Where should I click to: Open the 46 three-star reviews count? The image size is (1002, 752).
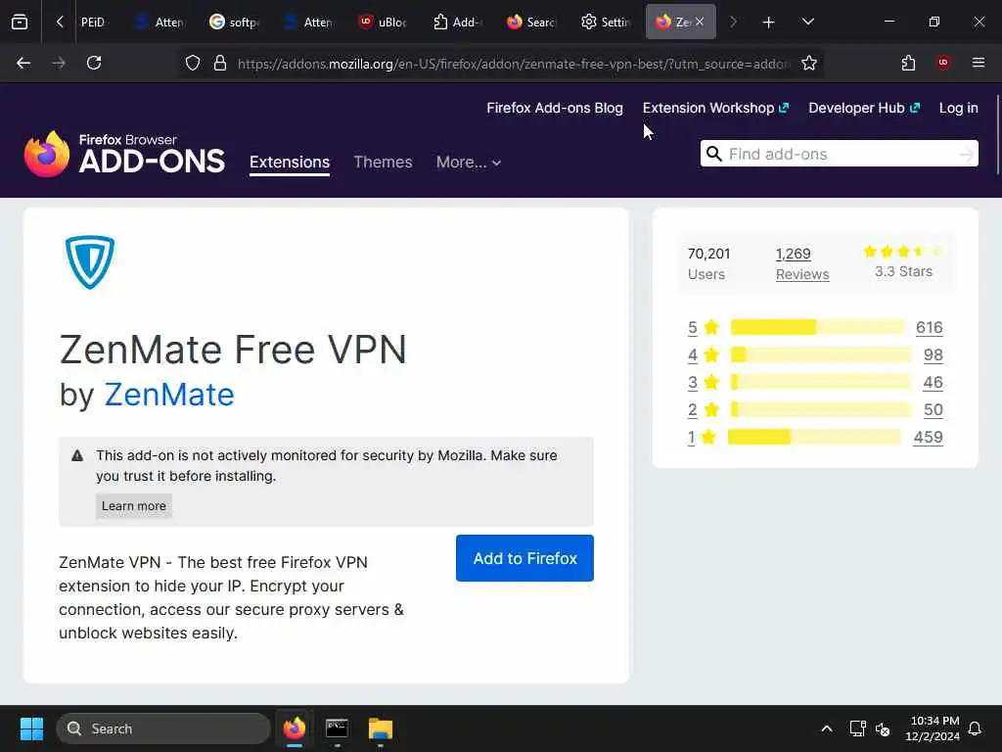pyautogui.click(x=933, y=383)
